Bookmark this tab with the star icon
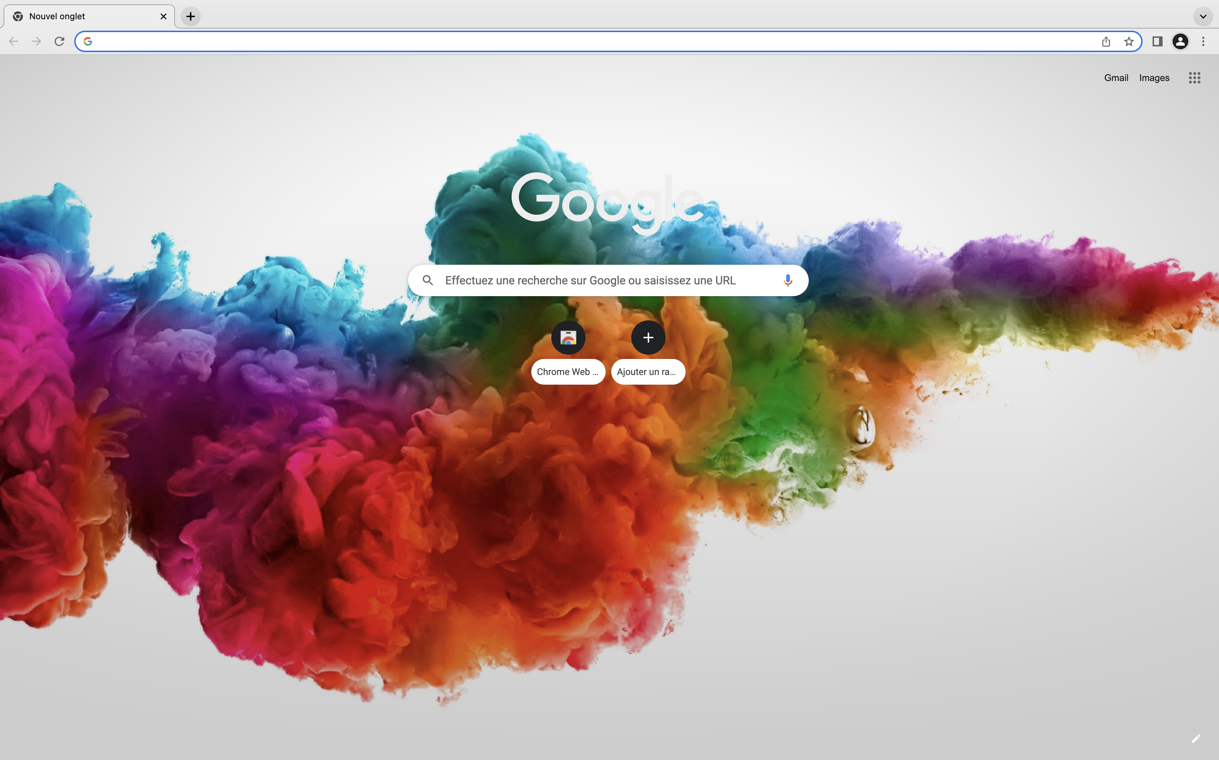The height and width of the screenshot is (760, 1219). (x=1129, y=41)
